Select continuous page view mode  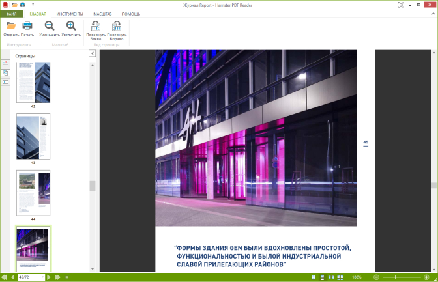pos(322,277)
